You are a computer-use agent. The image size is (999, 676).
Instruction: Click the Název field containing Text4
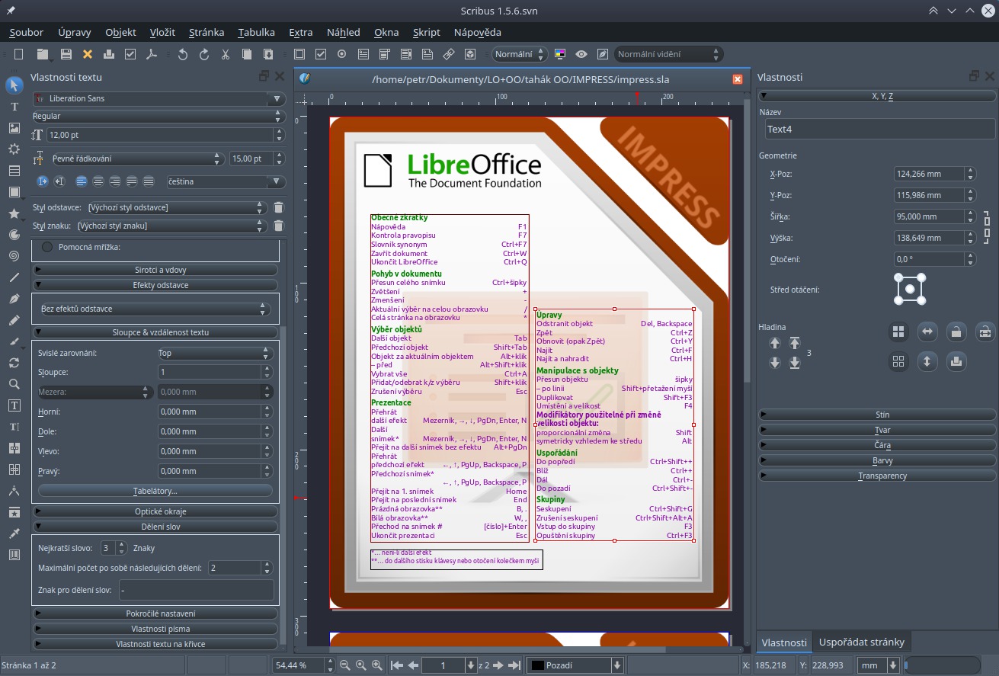point(879,129)
